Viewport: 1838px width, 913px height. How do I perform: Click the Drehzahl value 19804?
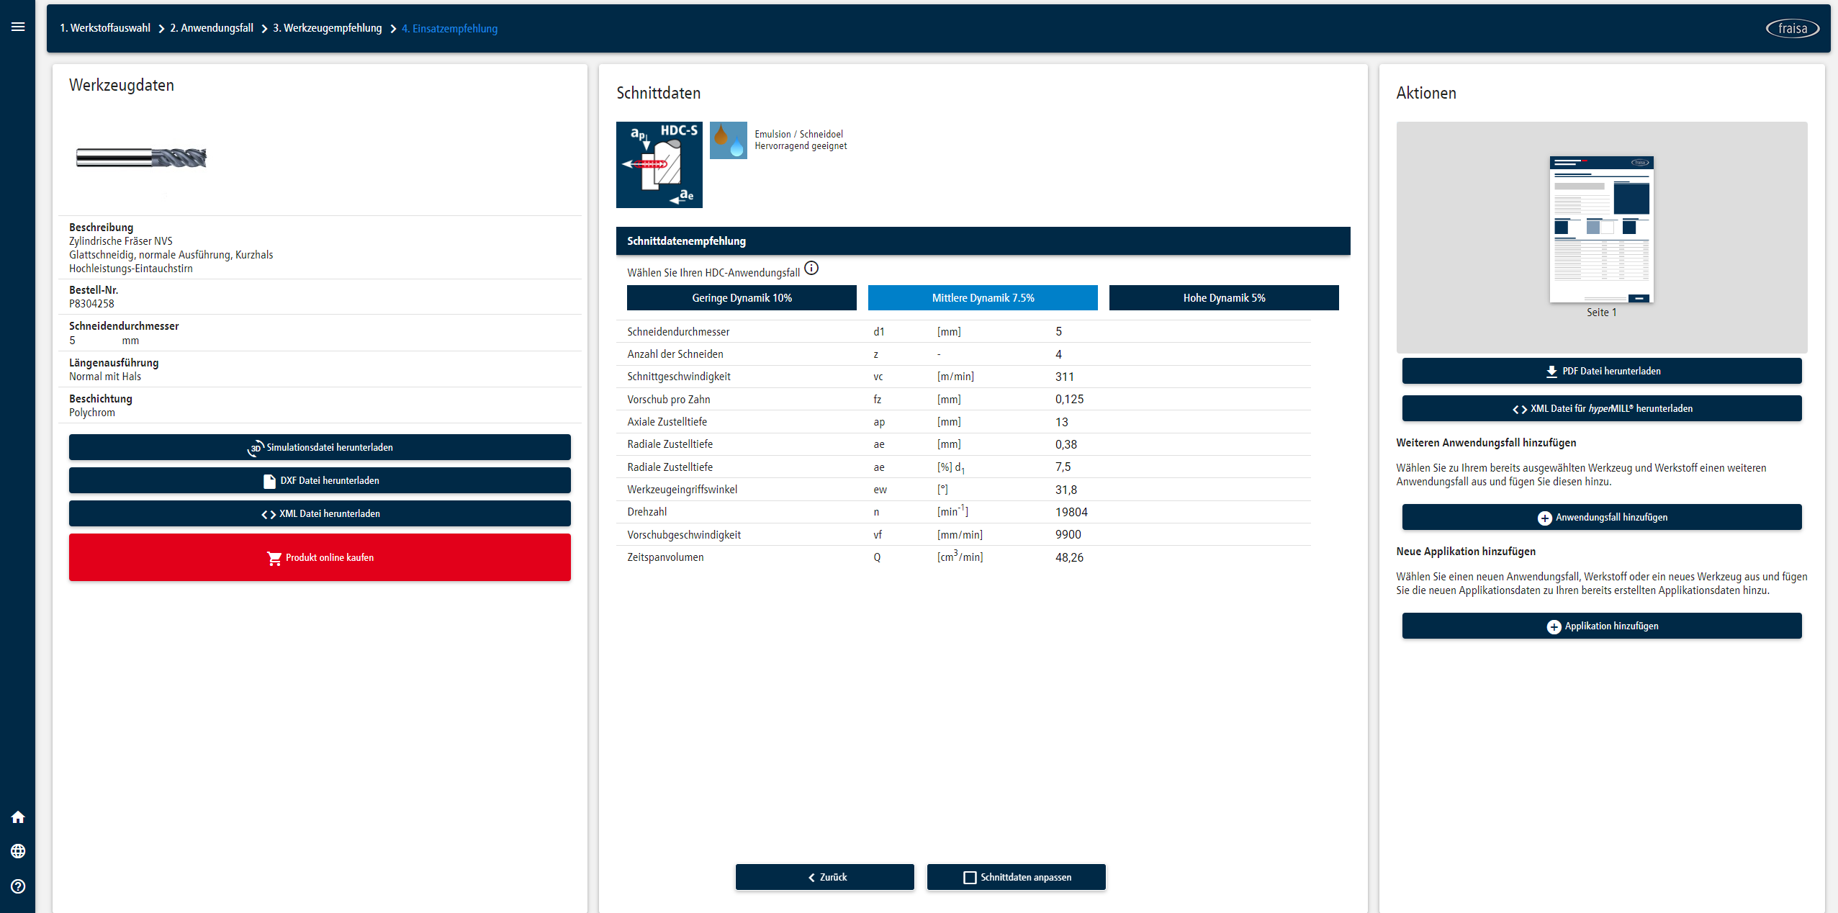1071,512
